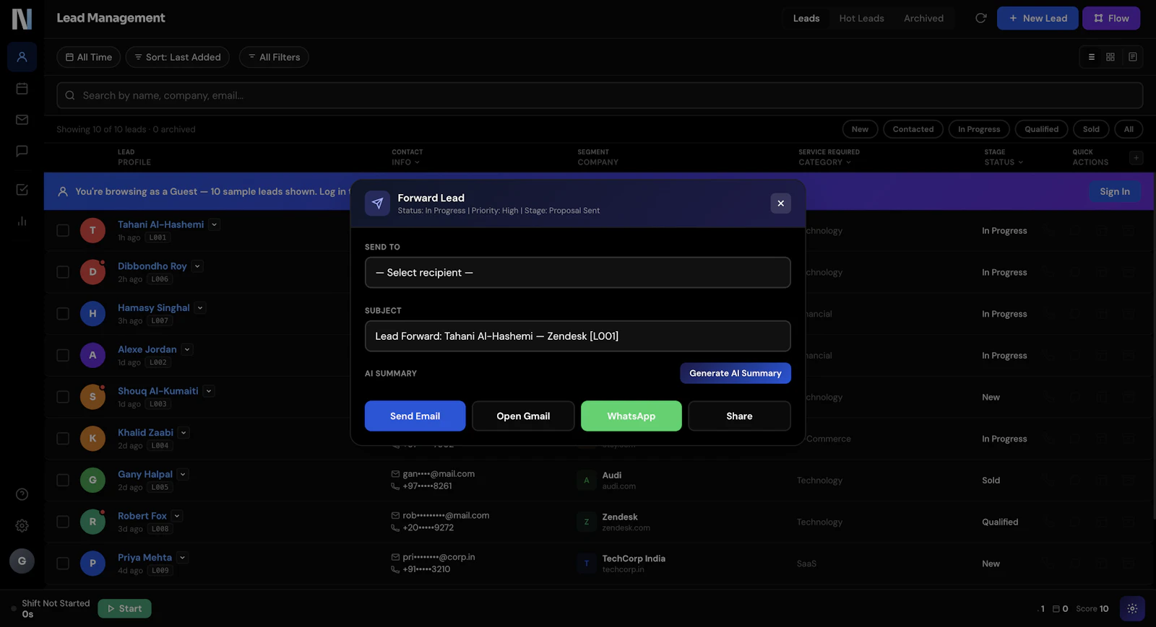Open the calendar icon in the sidebar
Image resolution: width=1156 pixels, height=627 pixels.
tap(22, 89)
